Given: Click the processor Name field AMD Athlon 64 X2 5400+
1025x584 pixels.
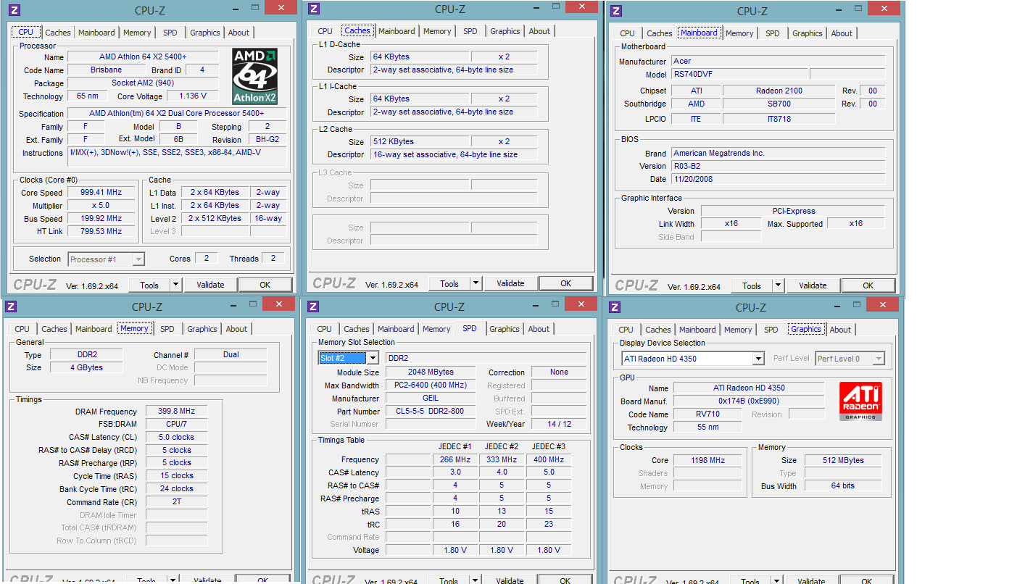Looking at the screenshot, I should click(x=143, y=57).
